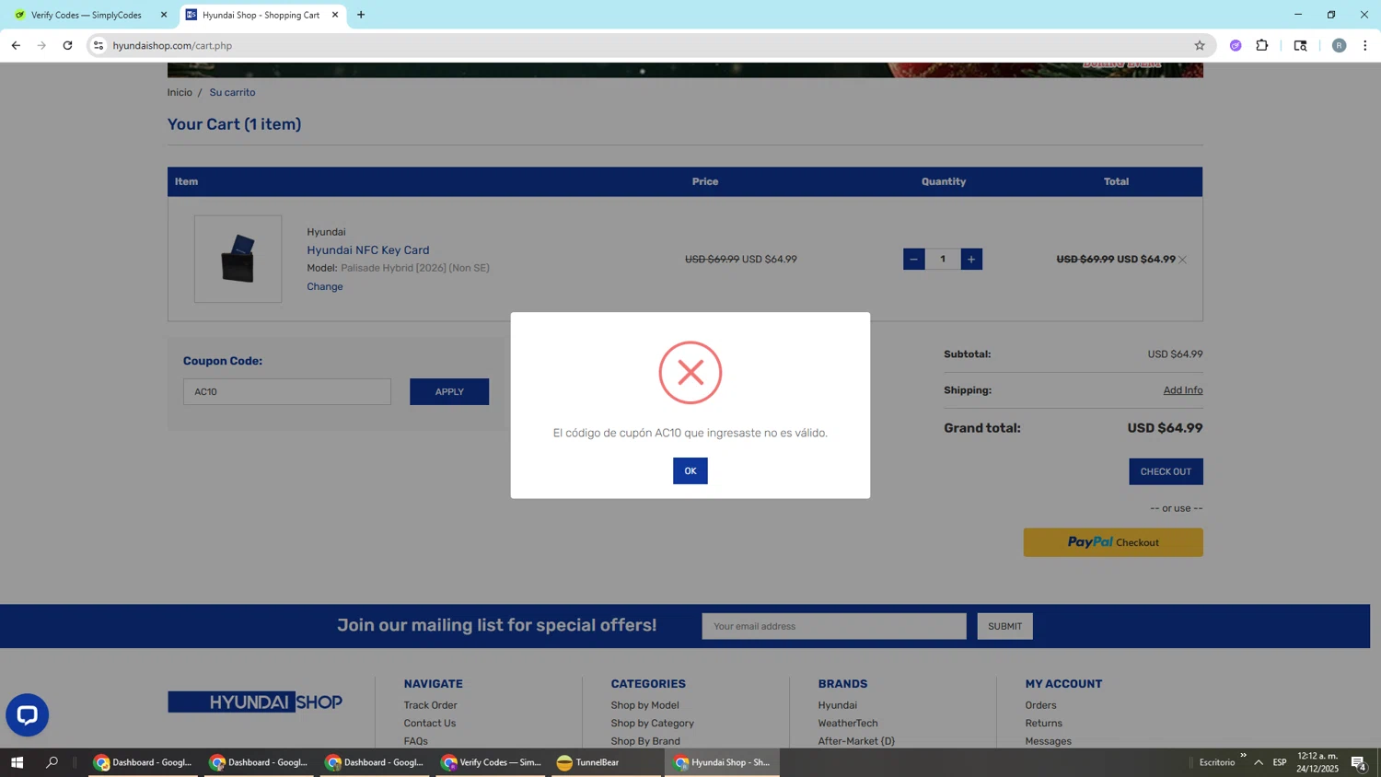Remove Hyundai NFC Key Card from cart
The width and height of the screenshot is (1381, 777).
1183,260
